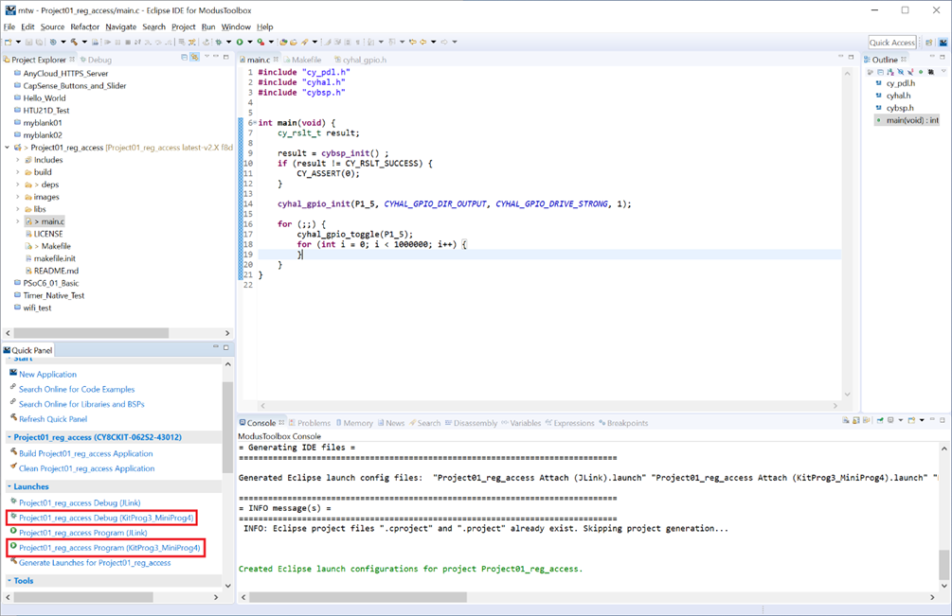
Task: Click the Open Perspective icon
Action: [929, 42]
